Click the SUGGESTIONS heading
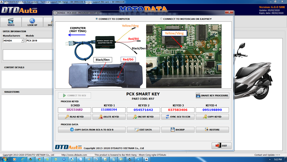Image resolution: width=287 pixels, height=162 pixels. (x=12, y=92)
